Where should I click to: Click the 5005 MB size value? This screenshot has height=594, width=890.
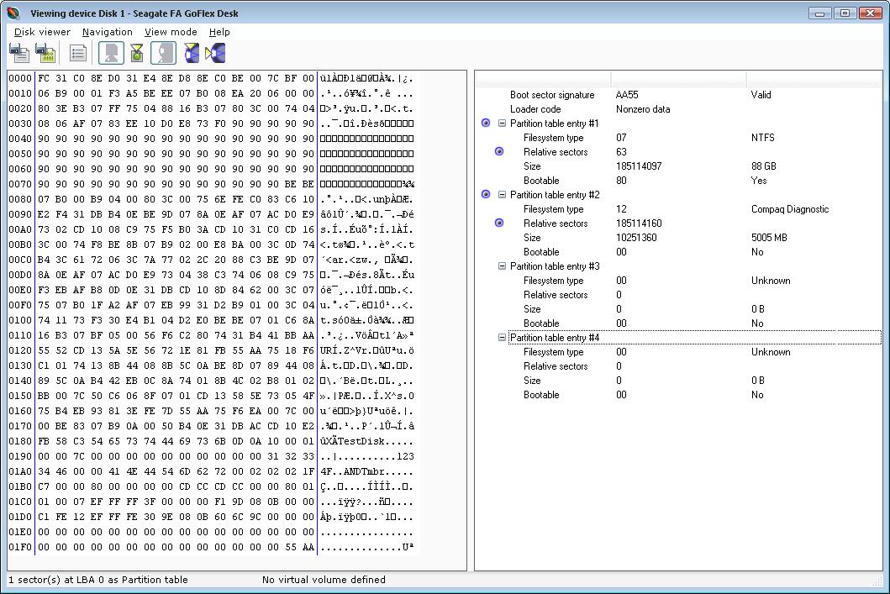pyautogui.click(x=769, y=238)
